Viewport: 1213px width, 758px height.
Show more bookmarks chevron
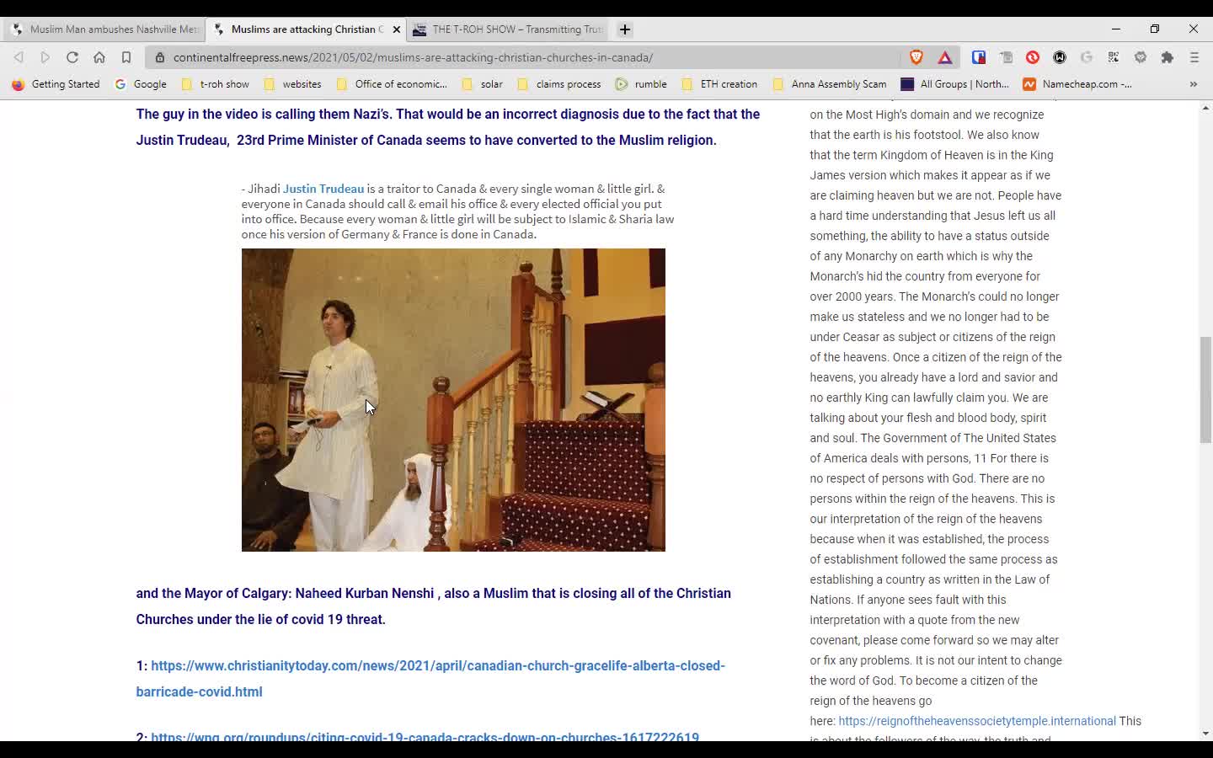click(x=1194, y=84)
